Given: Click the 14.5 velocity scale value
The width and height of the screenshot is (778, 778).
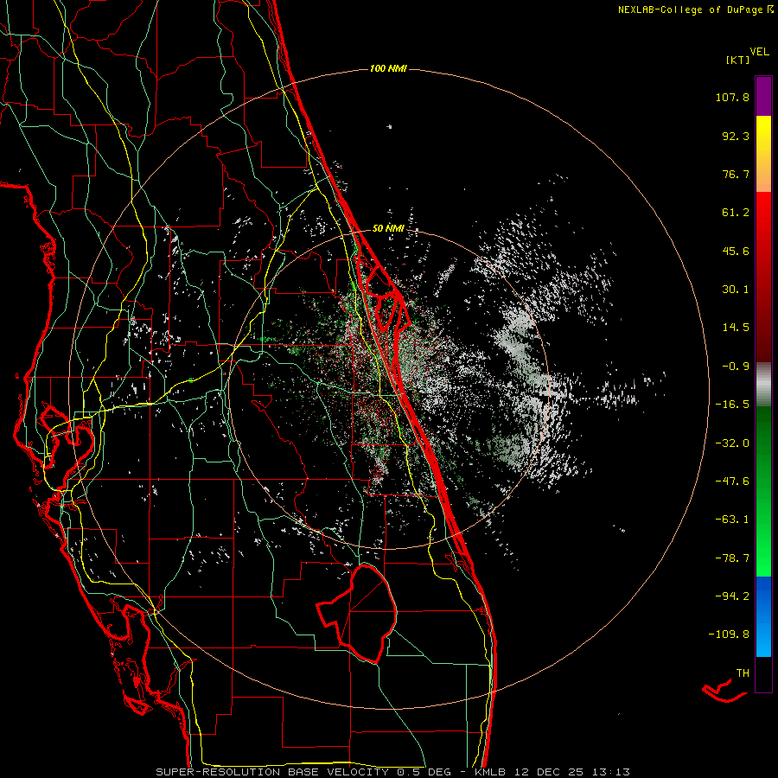Looking at the screenshot, I should pos(736,328).
